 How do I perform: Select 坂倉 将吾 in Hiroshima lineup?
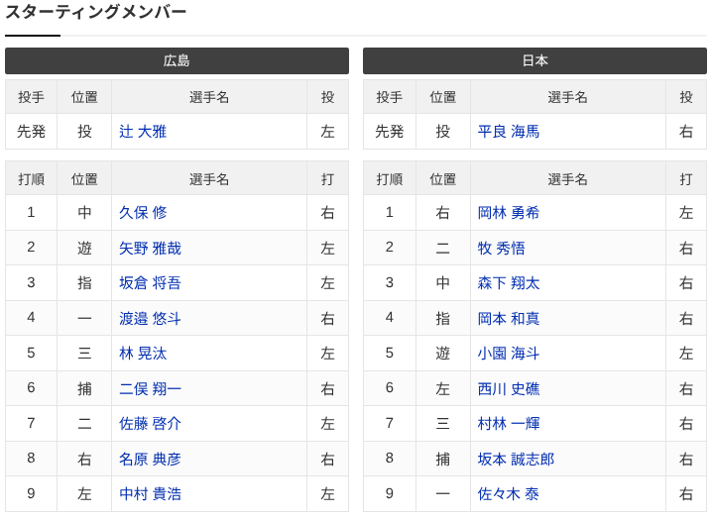tap(150, 283)
